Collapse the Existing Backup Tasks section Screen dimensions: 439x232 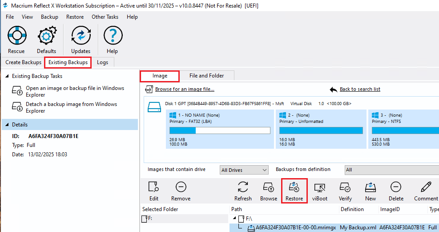(7, 76)
